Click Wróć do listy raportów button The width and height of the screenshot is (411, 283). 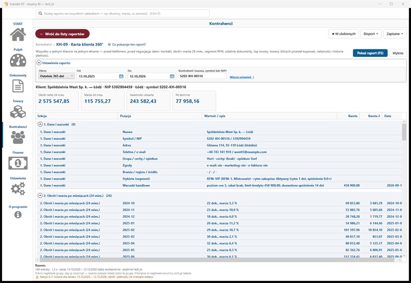[x=62, y=34]
